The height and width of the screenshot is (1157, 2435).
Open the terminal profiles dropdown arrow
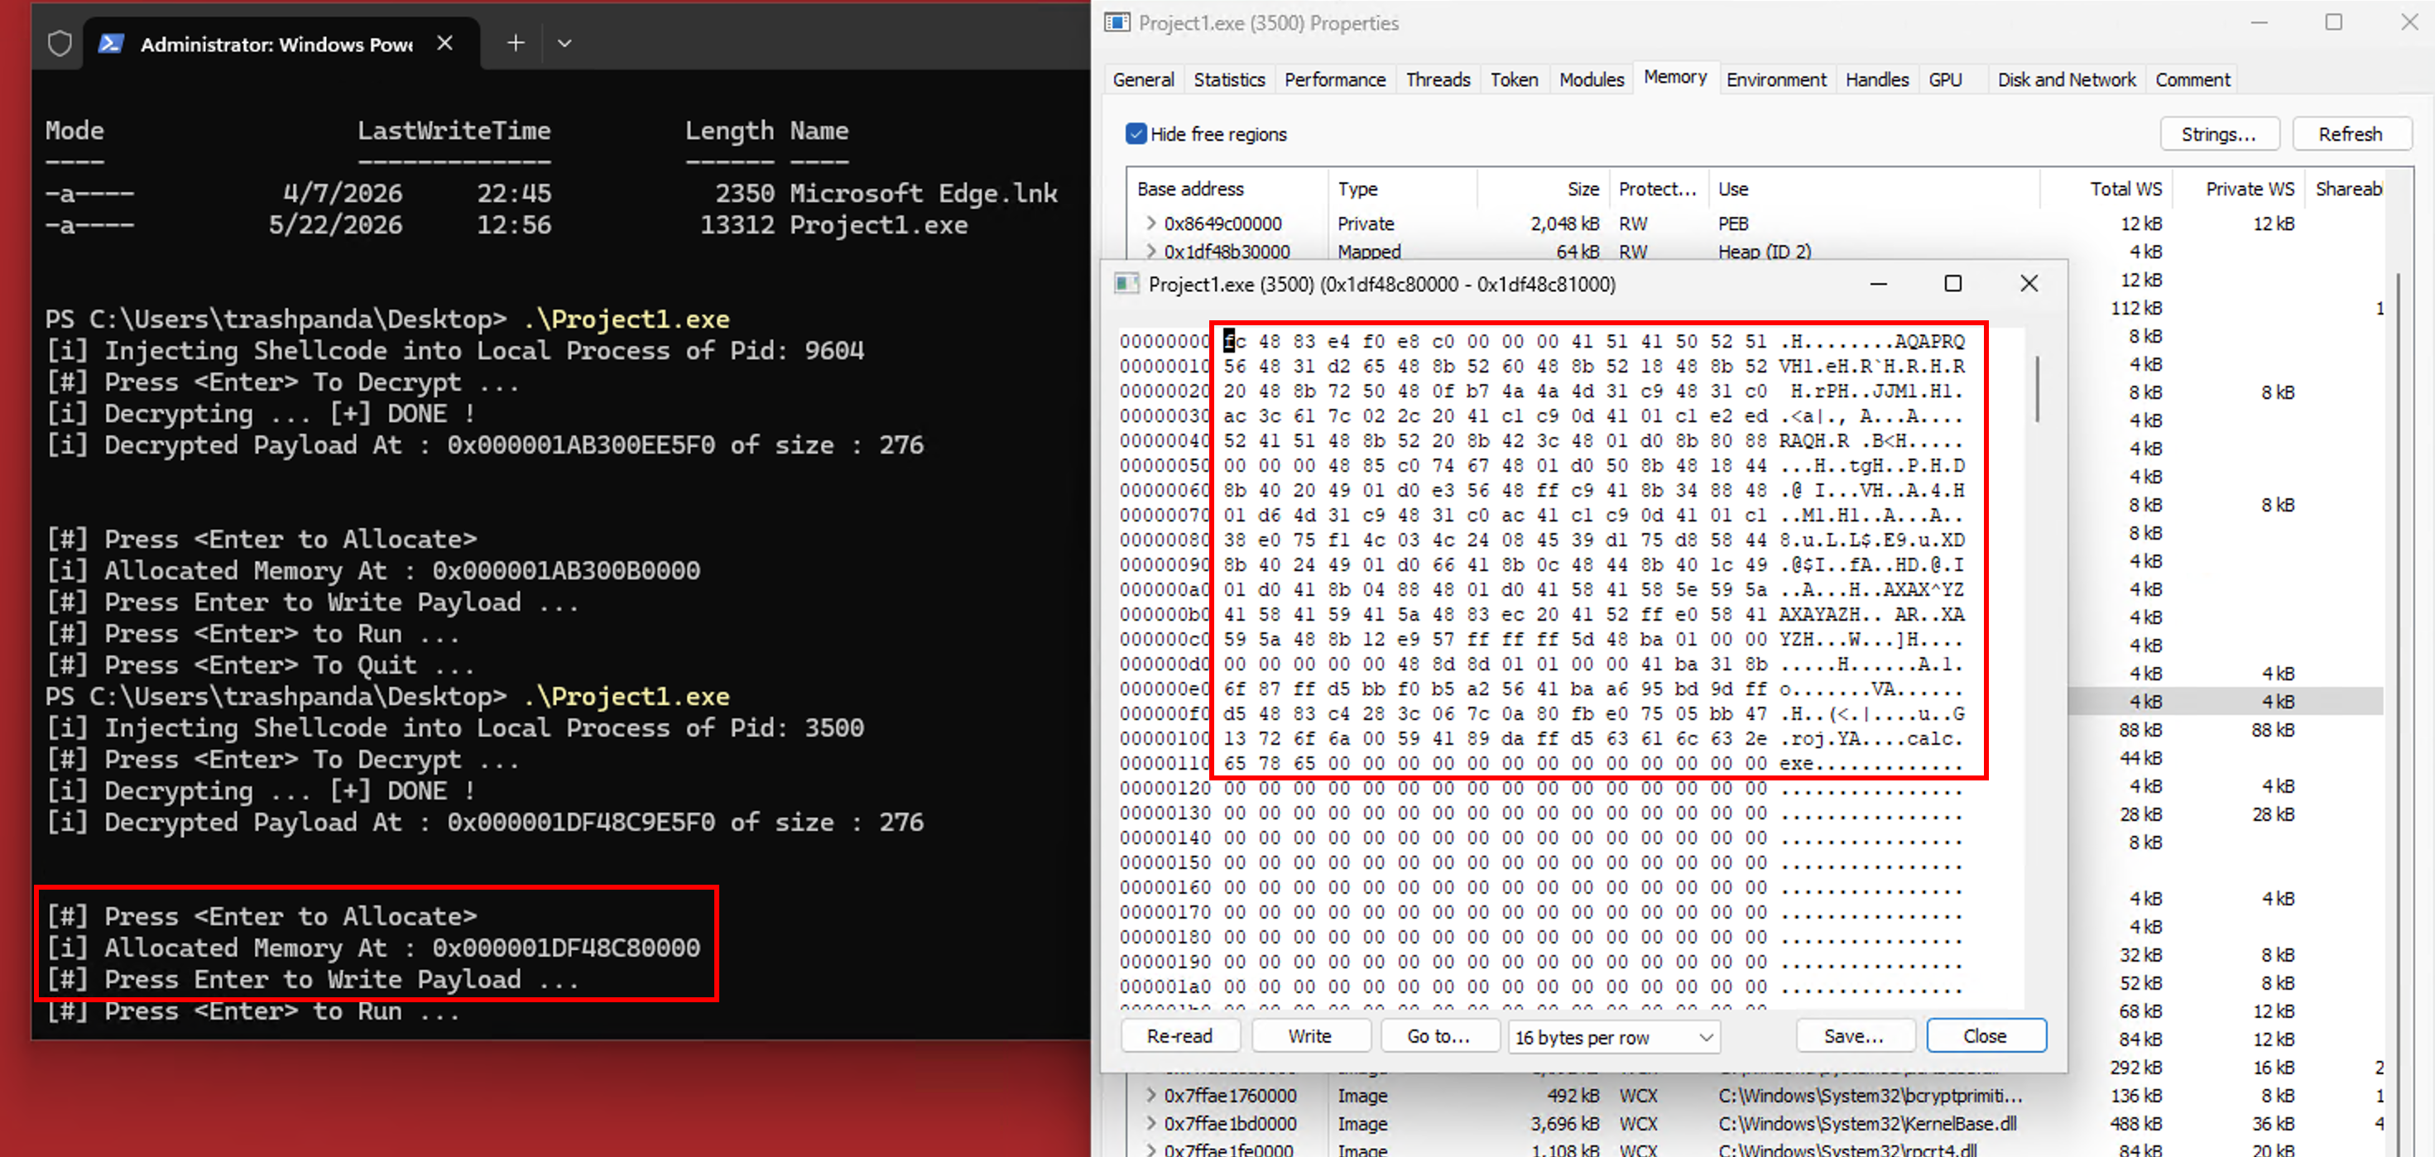pyautogui.click(x=564, y=44)
